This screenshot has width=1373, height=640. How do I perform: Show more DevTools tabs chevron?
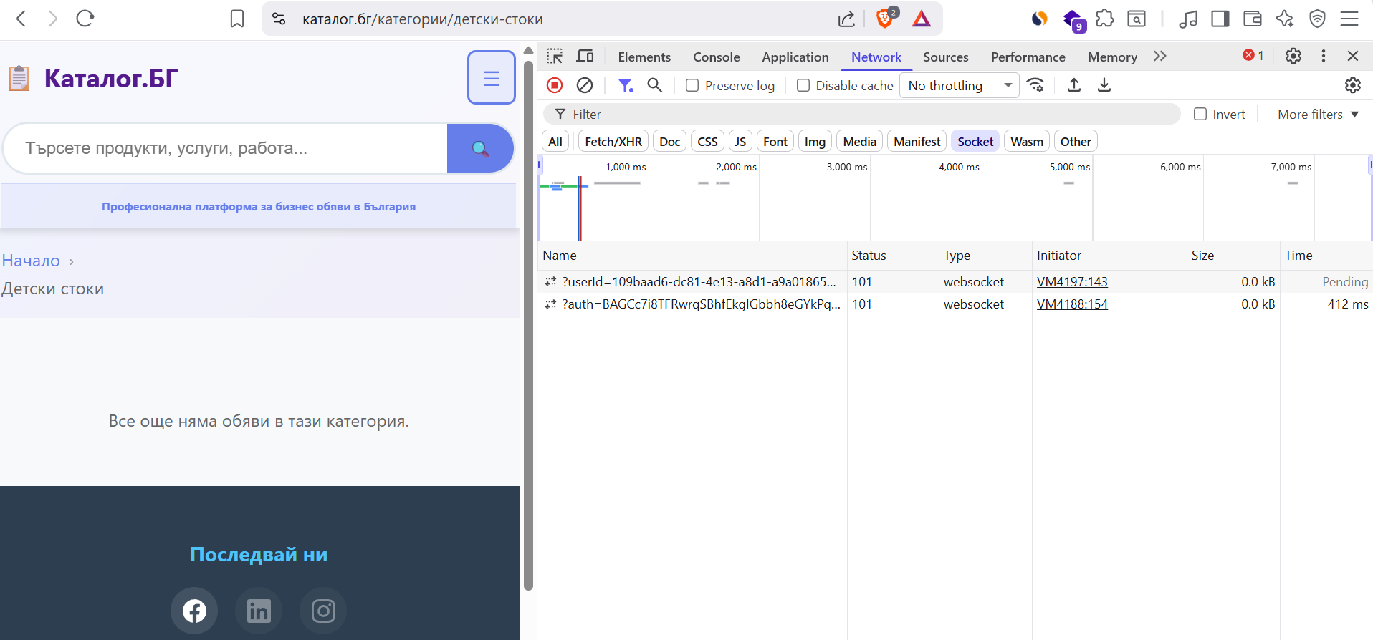tap(1160, 57)
